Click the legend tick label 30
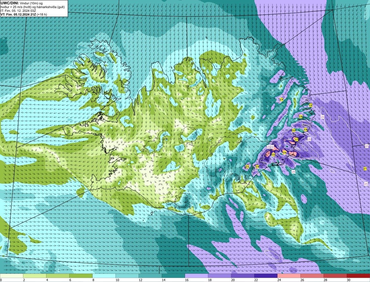Screen dimensions: 370x282 (349, 280)
